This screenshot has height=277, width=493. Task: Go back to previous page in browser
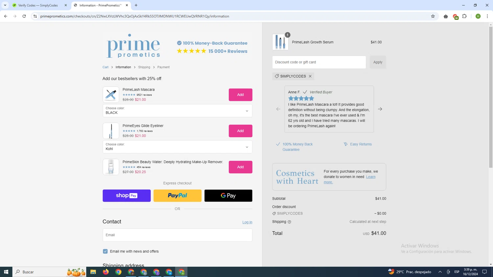(6, 16)
